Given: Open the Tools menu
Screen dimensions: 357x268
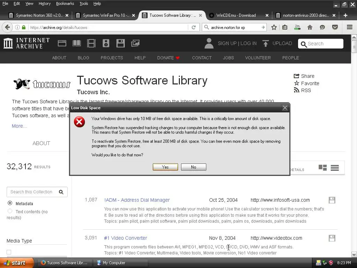Looking at the screenshot, I should point(84,3).
